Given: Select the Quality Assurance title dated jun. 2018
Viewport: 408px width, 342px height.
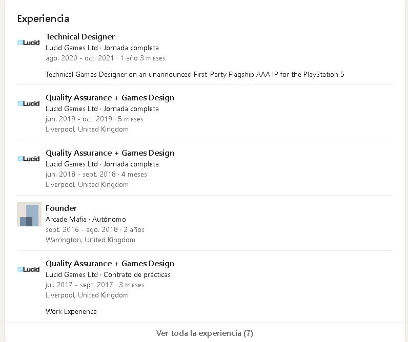Looking at the screenshot, I should 110,153.
